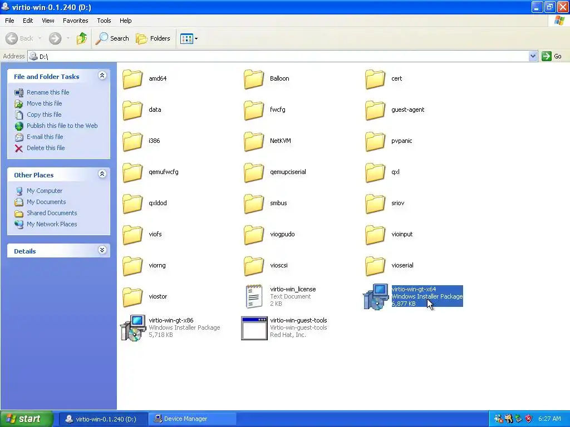Click the red shield security tray icon
570x427 pixels.
[x=529, y=419]
